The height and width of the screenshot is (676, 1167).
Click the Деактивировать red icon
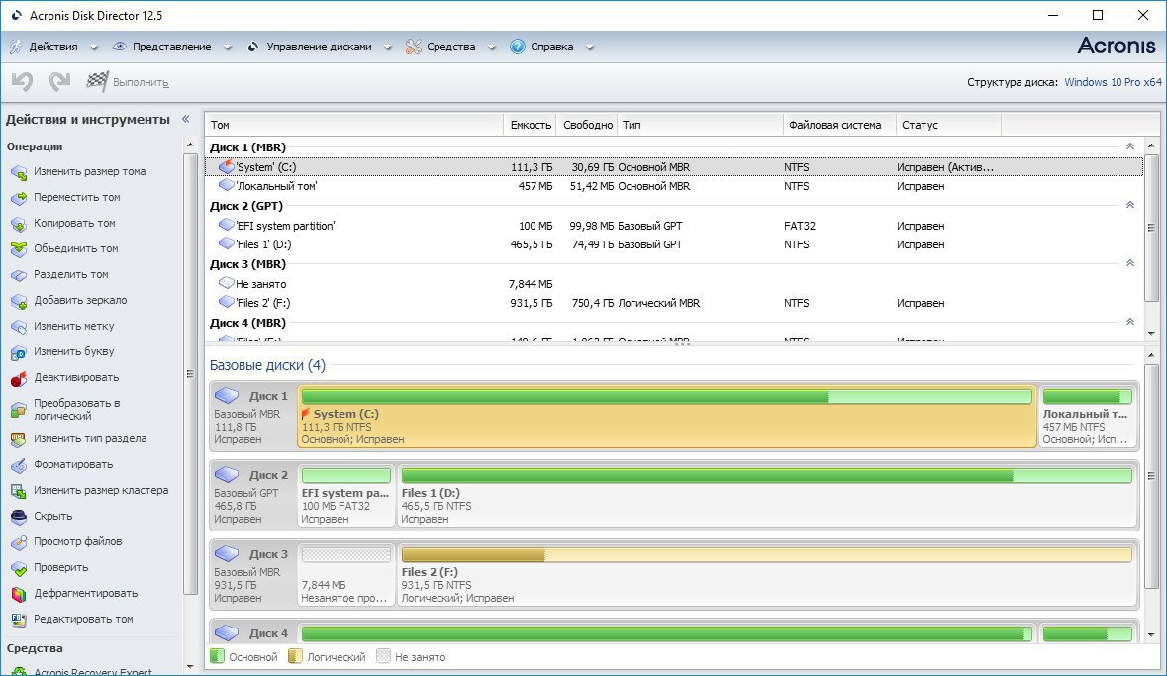pyautogui.click(x=19, y=378)
